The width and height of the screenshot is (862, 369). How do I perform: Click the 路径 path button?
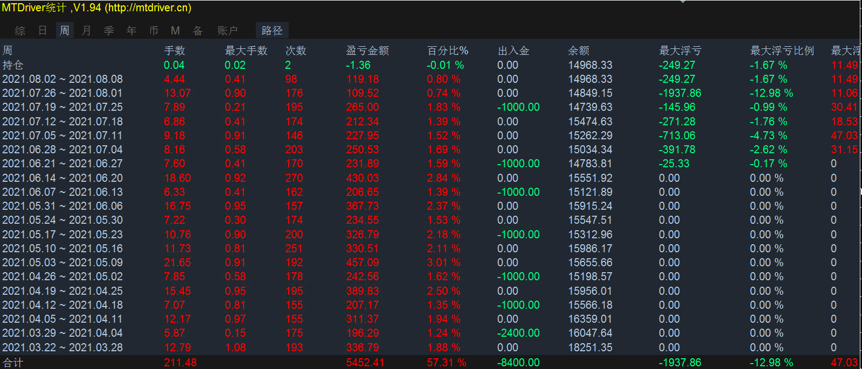pos(272,31)
